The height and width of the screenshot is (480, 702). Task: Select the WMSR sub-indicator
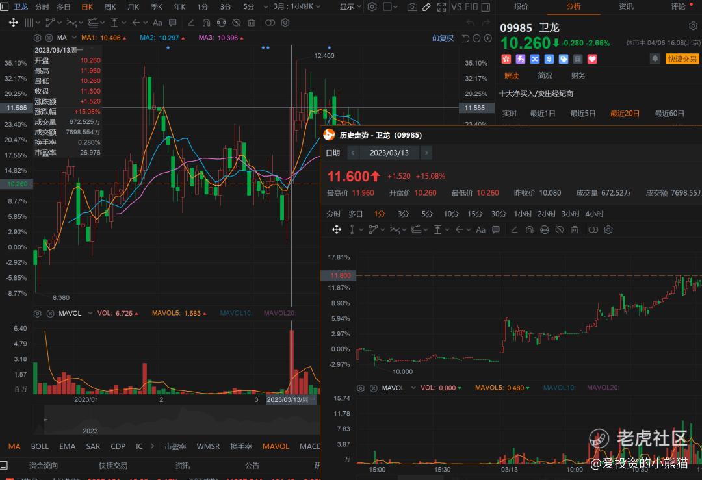(208, 446)
